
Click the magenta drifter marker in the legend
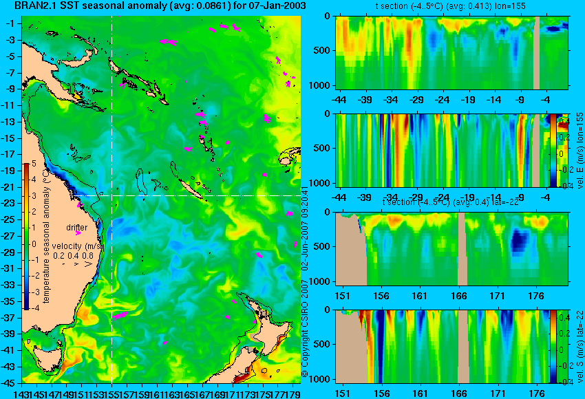point(78,233)
